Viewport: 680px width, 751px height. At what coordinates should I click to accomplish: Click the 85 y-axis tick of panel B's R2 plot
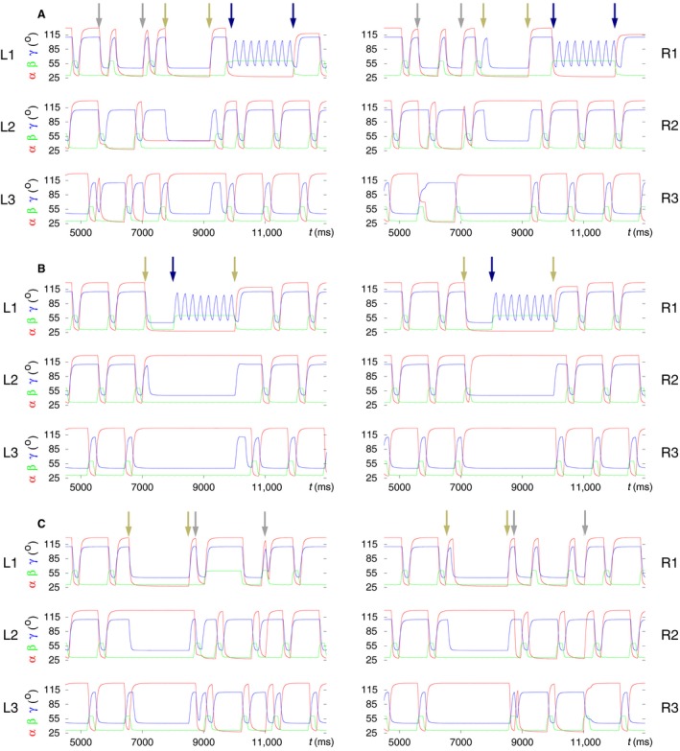[371, 376]
